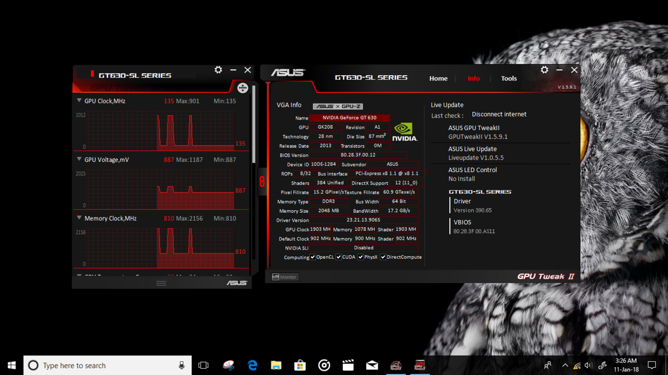The image size is (668, 375).
Task: Click taskbar clock showing 3:26 AM
Action: [626, 365]
